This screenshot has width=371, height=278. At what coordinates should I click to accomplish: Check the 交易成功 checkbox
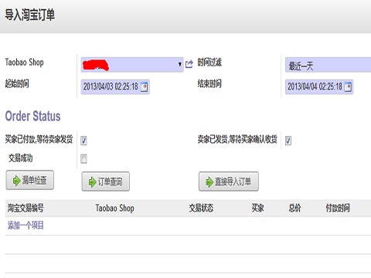click(83, 158)
